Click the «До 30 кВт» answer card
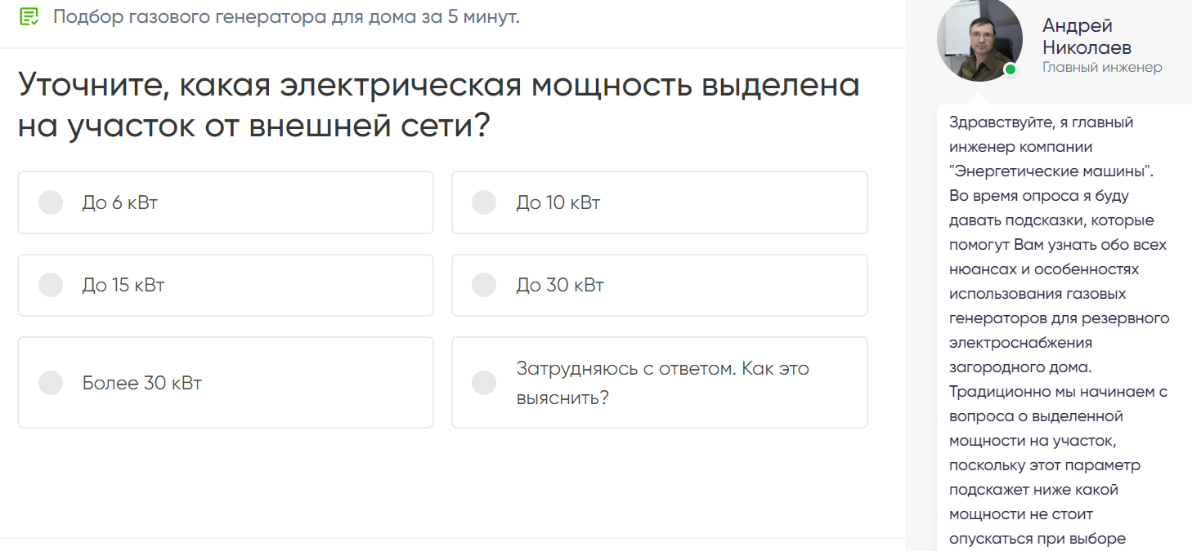Screen dimensions: 1192x551 tap(659, 284)
